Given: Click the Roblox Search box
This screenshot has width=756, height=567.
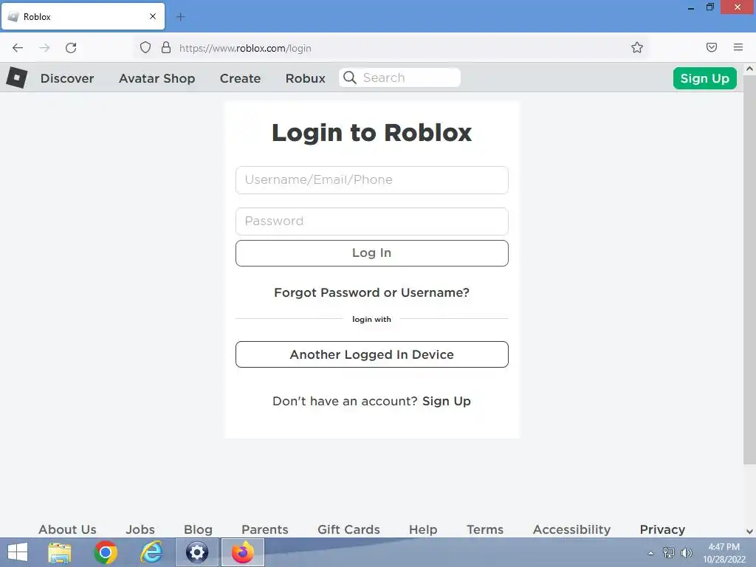Looking at the screenshot, I should pos(399,78).
